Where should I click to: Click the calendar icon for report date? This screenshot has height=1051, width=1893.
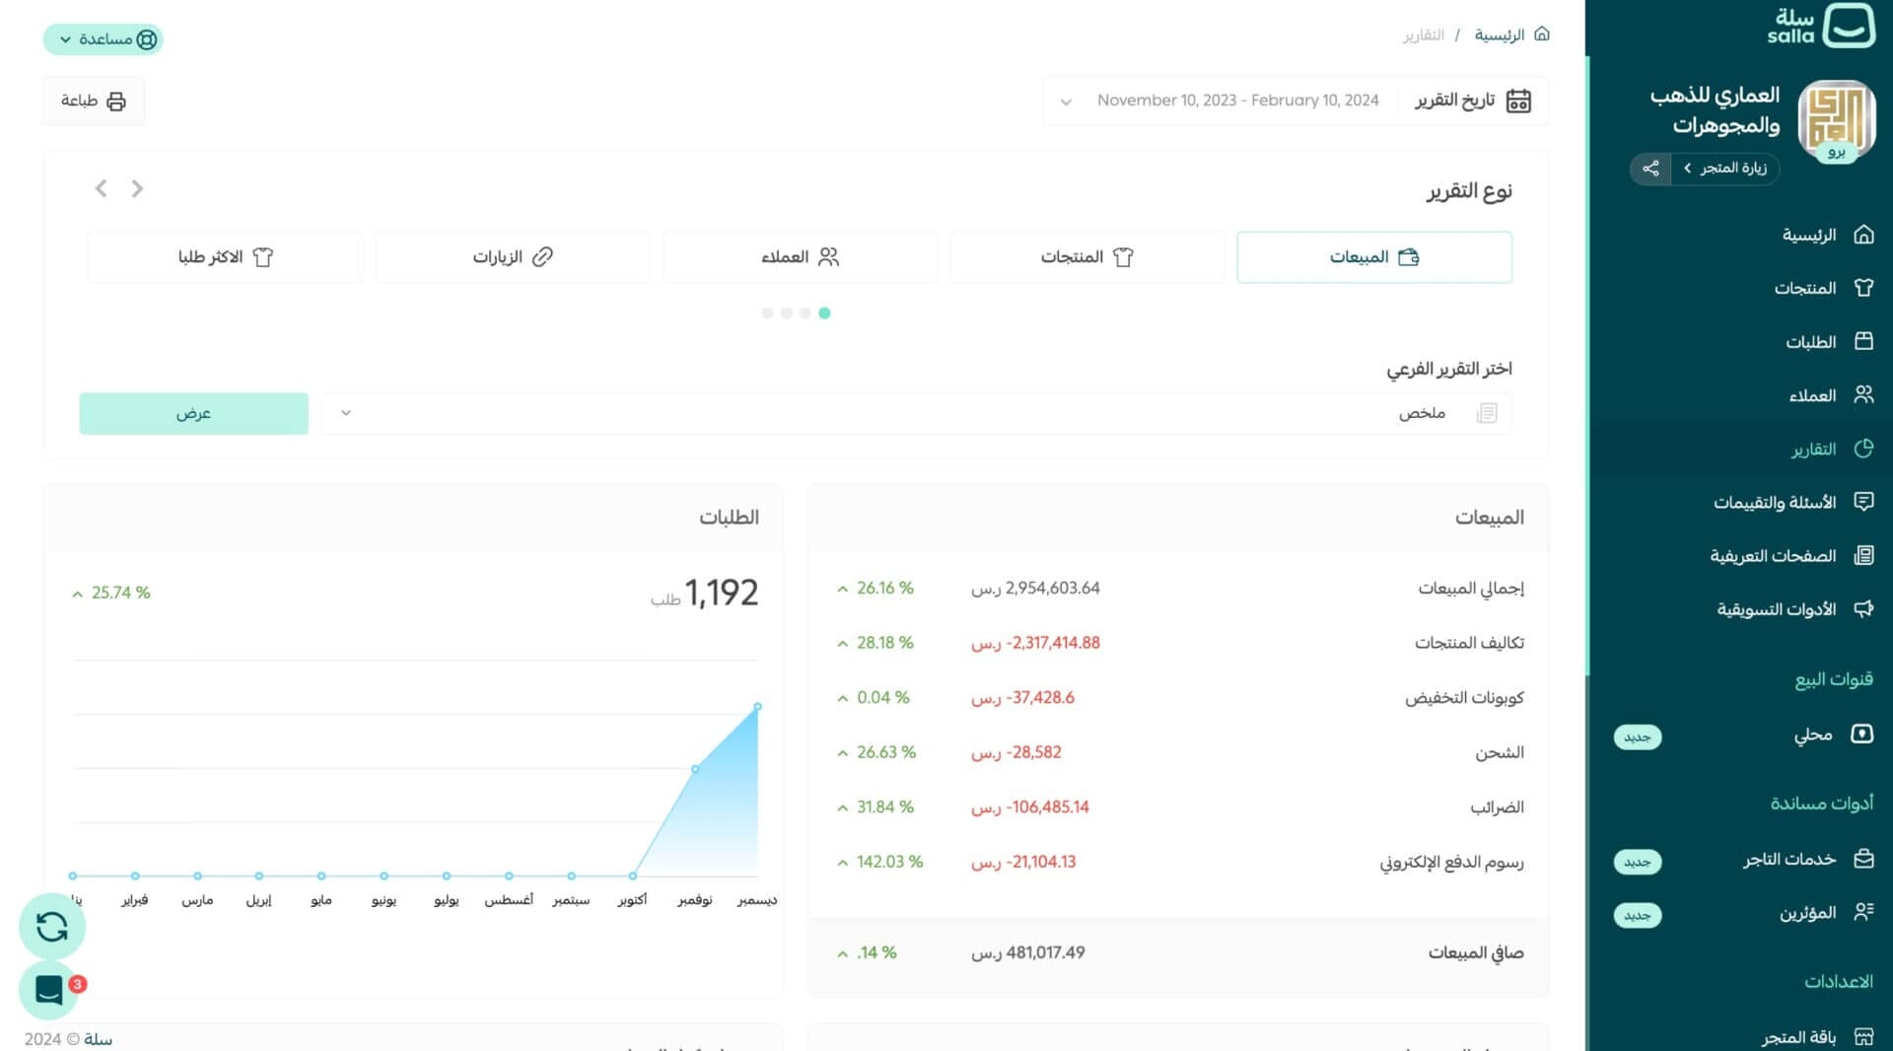point(1518,101)
